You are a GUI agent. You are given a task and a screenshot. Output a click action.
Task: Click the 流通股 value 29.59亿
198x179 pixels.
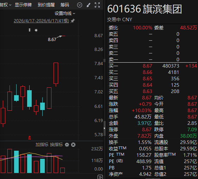click(188, 142)
